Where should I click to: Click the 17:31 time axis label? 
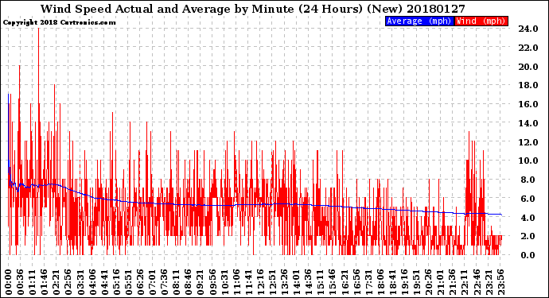[368, 282]
